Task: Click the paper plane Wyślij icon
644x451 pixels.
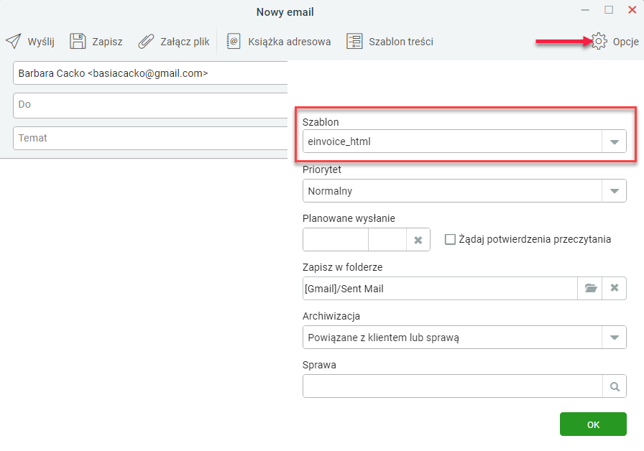Action: tap(13, 42)
